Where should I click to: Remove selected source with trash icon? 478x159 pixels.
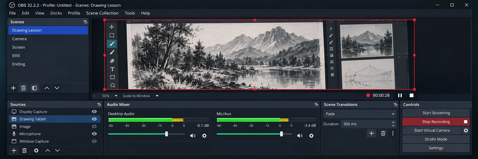24,151
